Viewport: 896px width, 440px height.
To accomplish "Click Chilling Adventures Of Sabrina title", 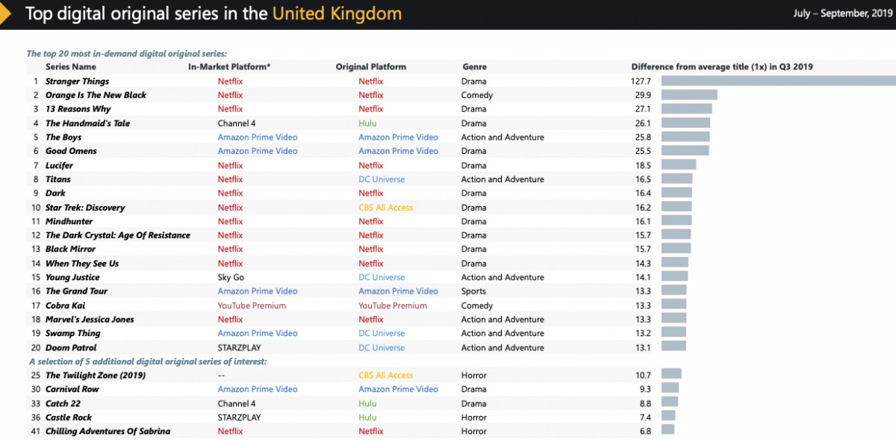I will pos(108,431).
